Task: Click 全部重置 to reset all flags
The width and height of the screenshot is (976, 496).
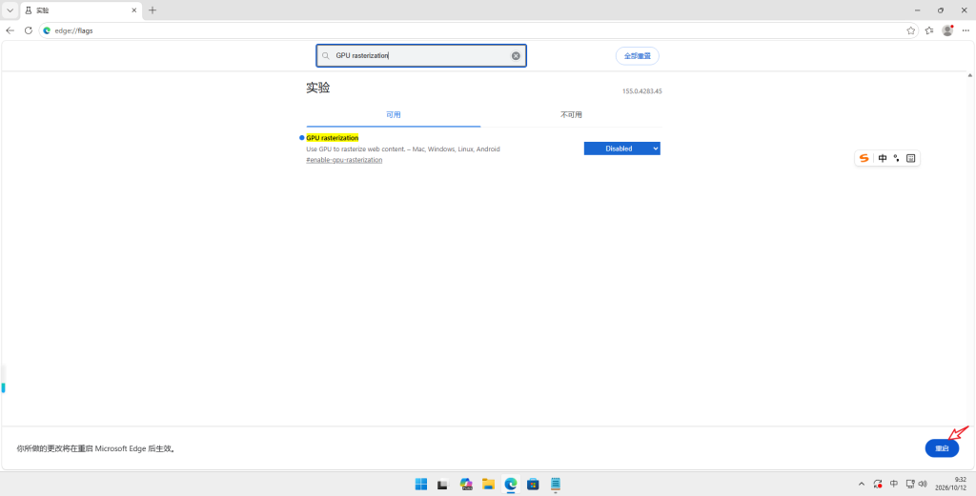Action: click(x=638, y=56)
